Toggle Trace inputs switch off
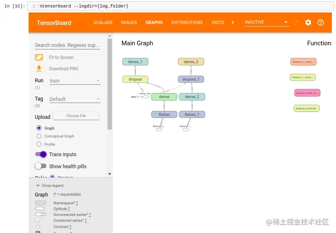This screenshot has width=336, height=233. coord(41,154)
